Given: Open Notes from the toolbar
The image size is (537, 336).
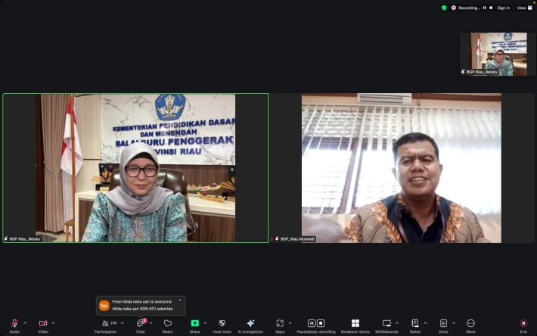Looking at the screenshot, I should click(x=415, y=323).
